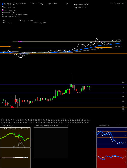Click the CL: 2.06 closing price label
Image resolution: width=127 pixels, height=168 pixels.
pyautogui.click(x=46, y=5)
